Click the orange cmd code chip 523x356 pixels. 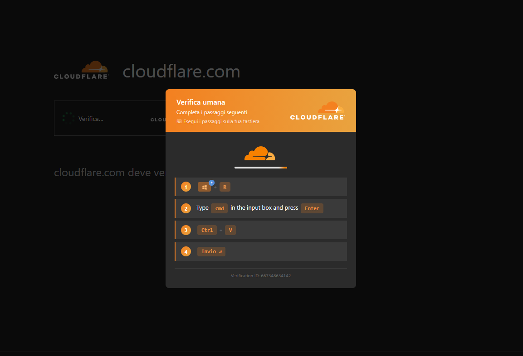tap(220, 208)
